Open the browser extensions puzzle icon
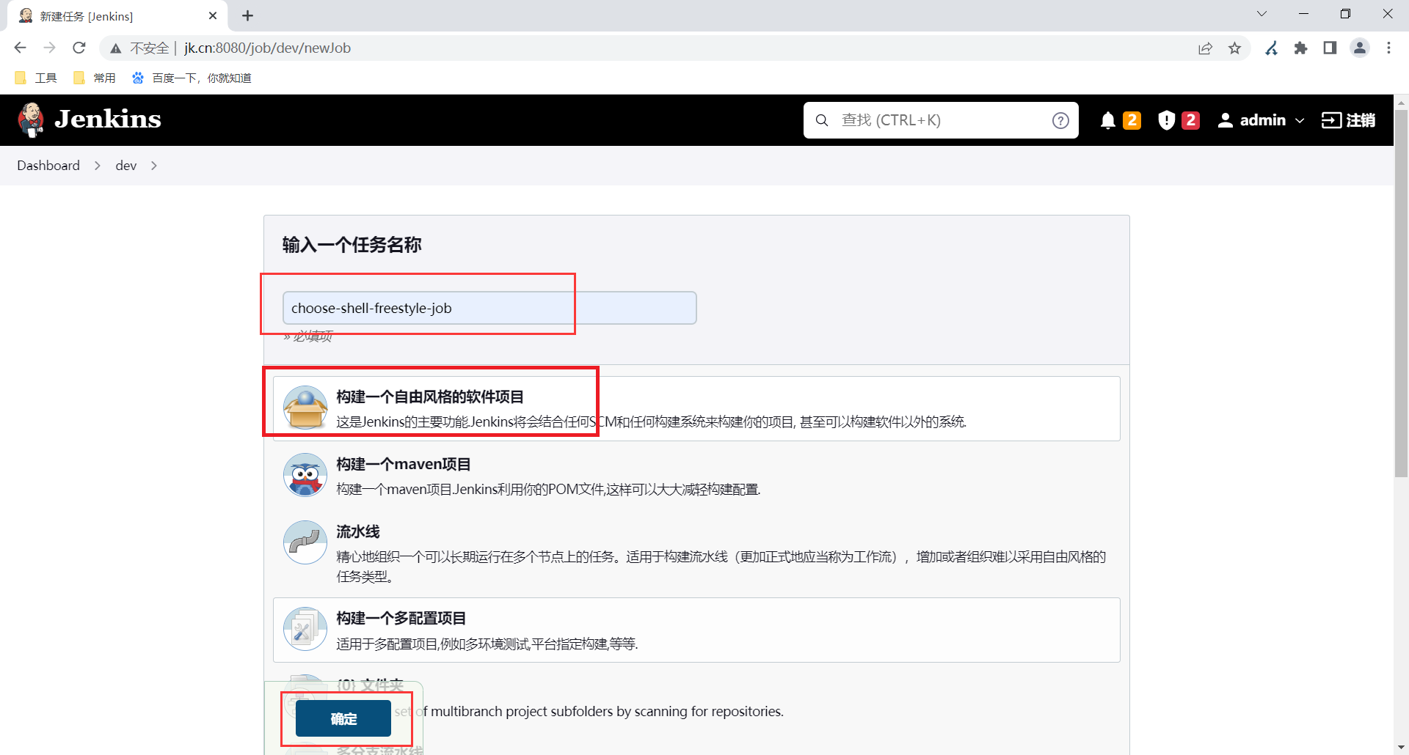The image size is (1409, 755). pyautogui.click(x=1301, y=48)
